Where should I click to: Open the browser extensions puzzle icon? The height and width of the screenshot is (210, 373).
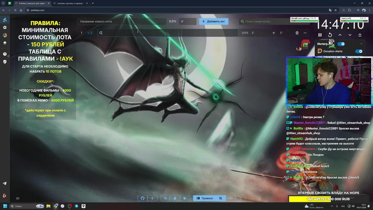[x=349, y=10]
